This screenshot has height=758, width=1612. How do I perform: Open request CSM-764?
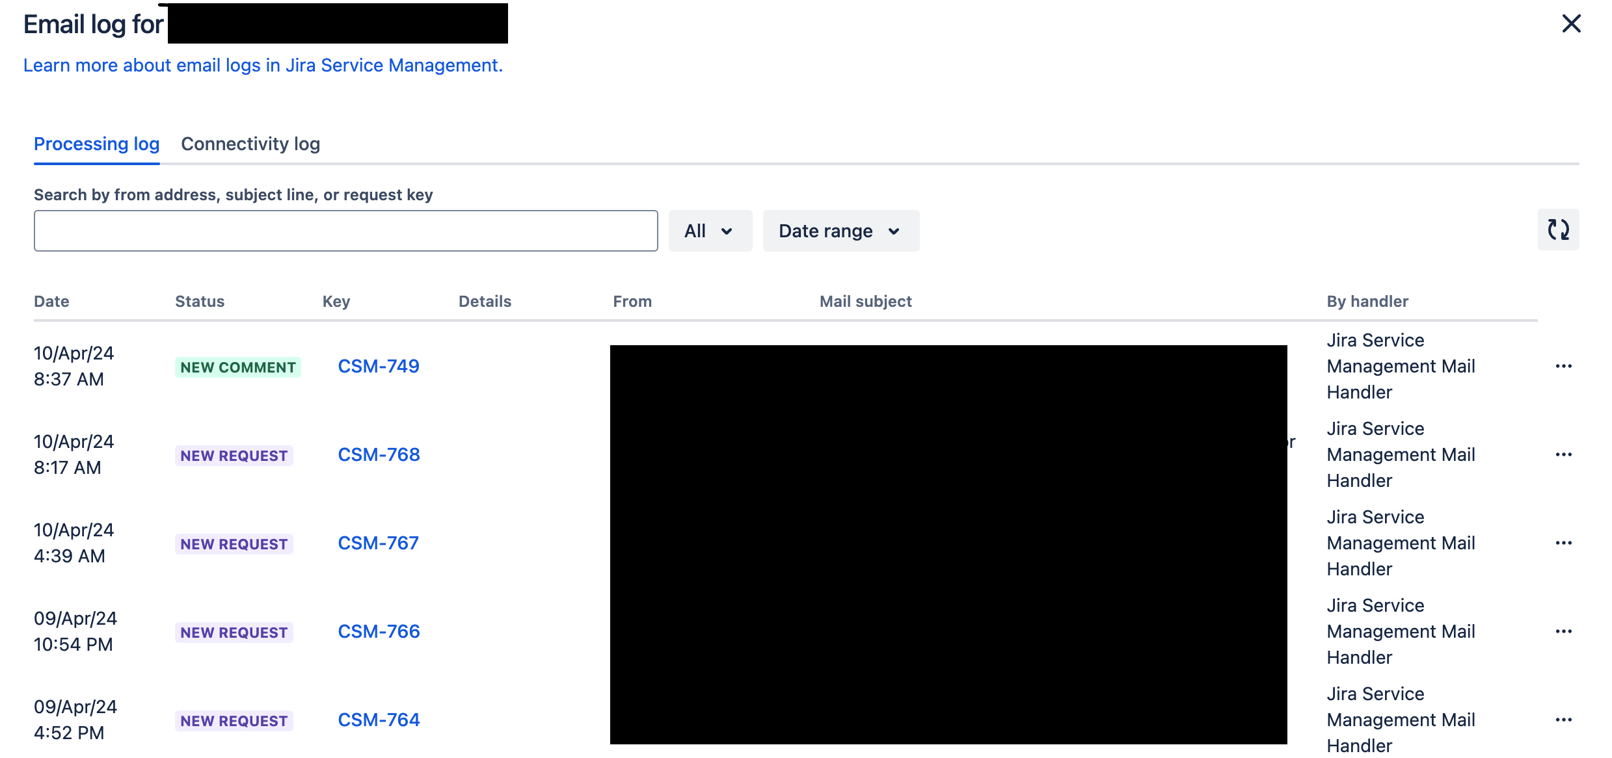coord(379,720)
